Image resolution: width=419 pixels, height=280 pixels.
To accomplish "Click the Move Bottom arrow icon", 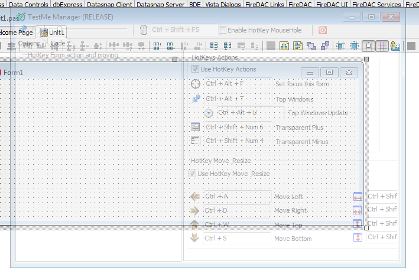I will 194,238.
